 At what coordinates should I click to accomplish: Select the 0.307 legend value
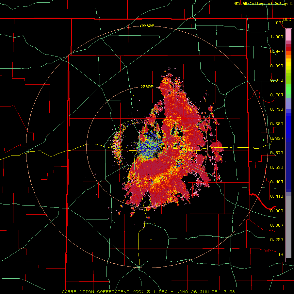click(277, 225)
